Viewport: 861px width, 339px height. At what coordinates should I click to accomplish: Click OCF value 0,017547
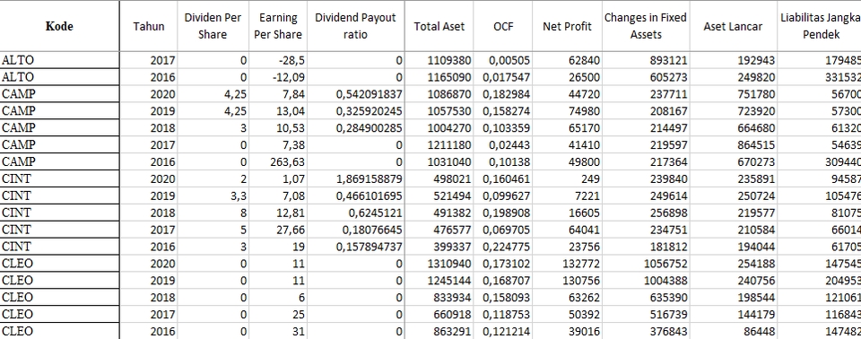pyautogui.click(x=503, y=77)
